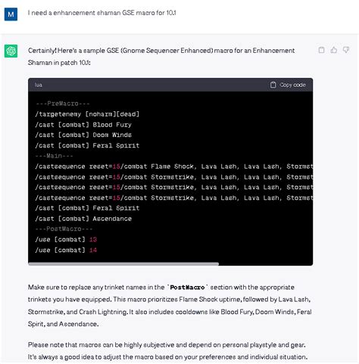Click the clipboard icon beside Copy code

pyautogui.click(x=273, y=85)
